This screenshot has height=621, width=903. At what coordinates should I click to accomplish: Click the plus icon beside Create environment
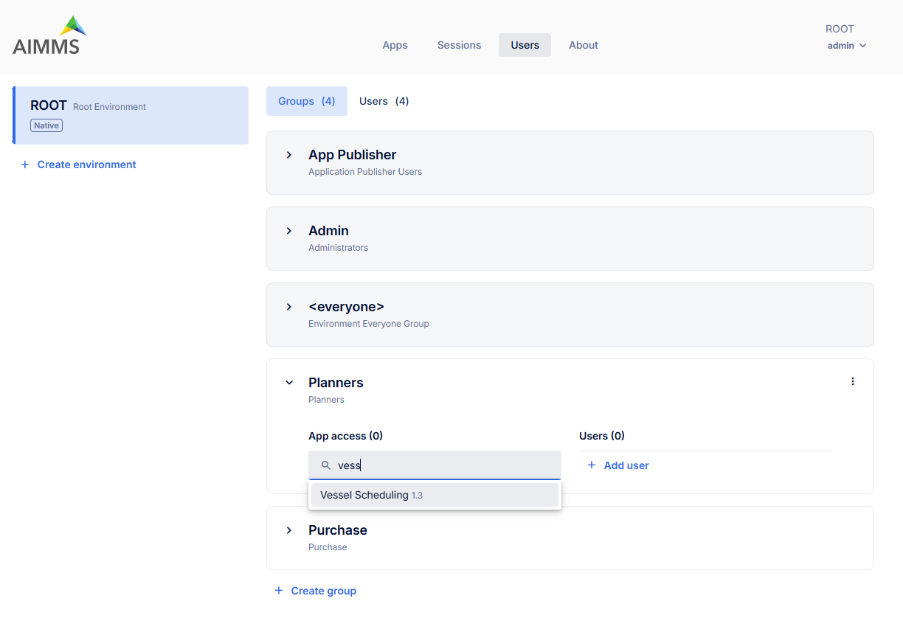25,164
